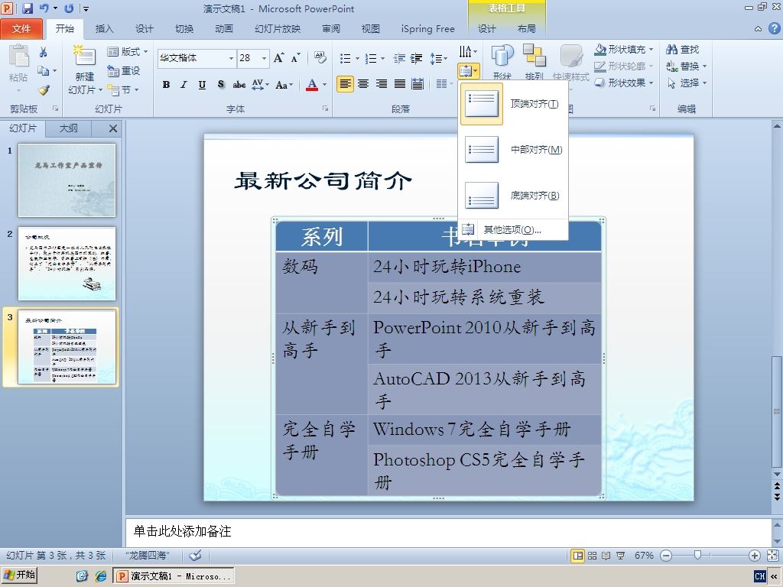The image size is (783, 587).
Task: Click the Arrange icon
Action: [534, 56]
